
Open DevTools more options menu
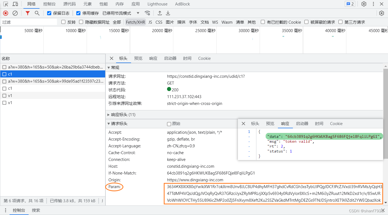point(373,4)
